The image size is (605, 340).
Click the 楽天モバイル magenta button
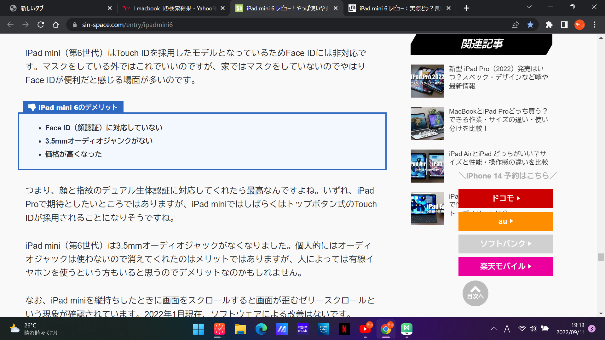pos(505,266)
